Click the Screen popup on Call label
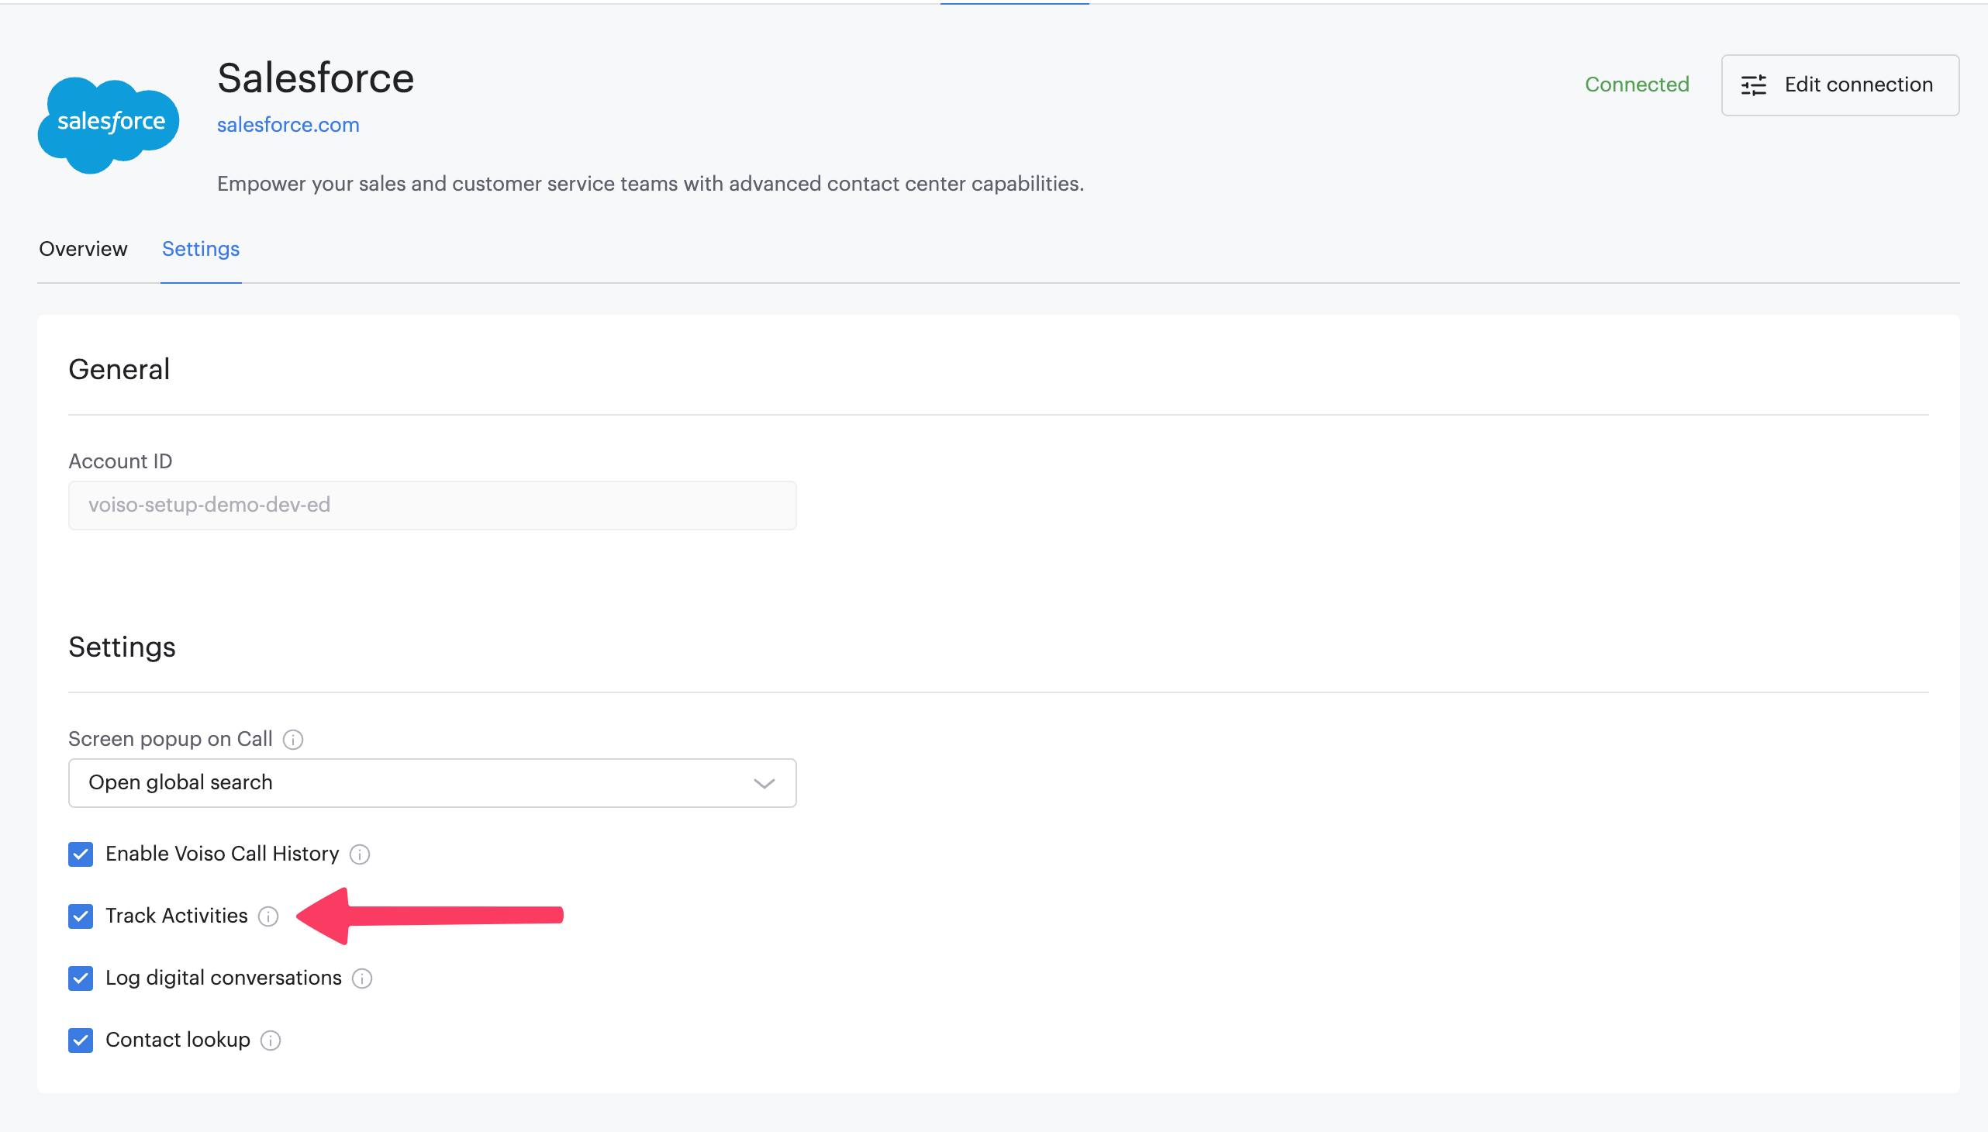The height and width of the screenshot is (1132, 1988). coord(171,740)
